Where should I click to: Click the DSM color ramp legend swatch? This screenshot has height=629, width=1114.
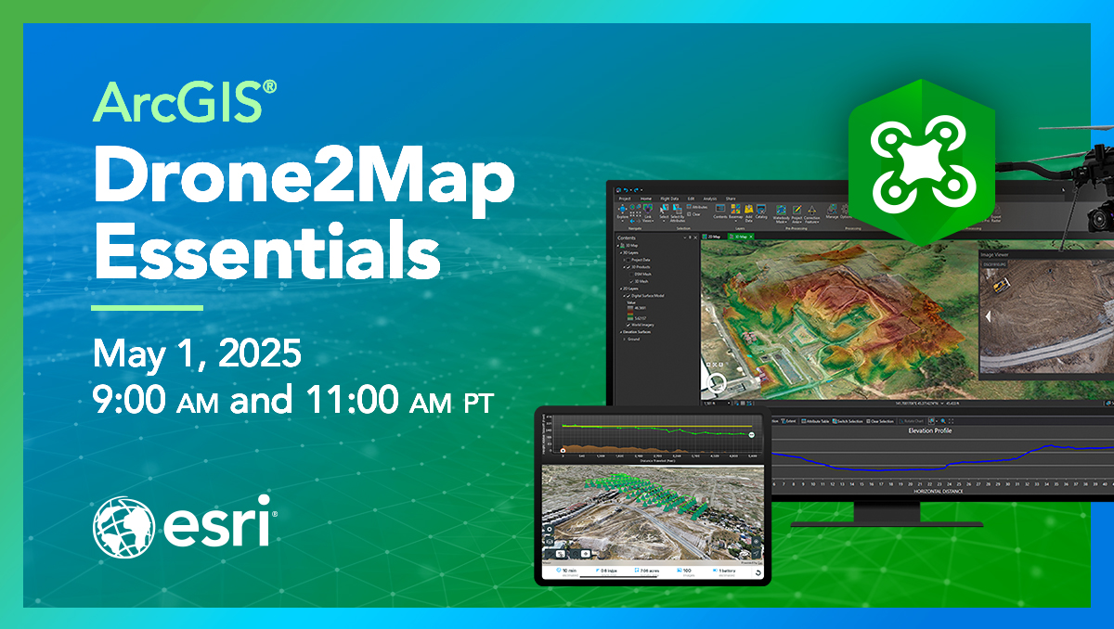[x=630, y=313]
